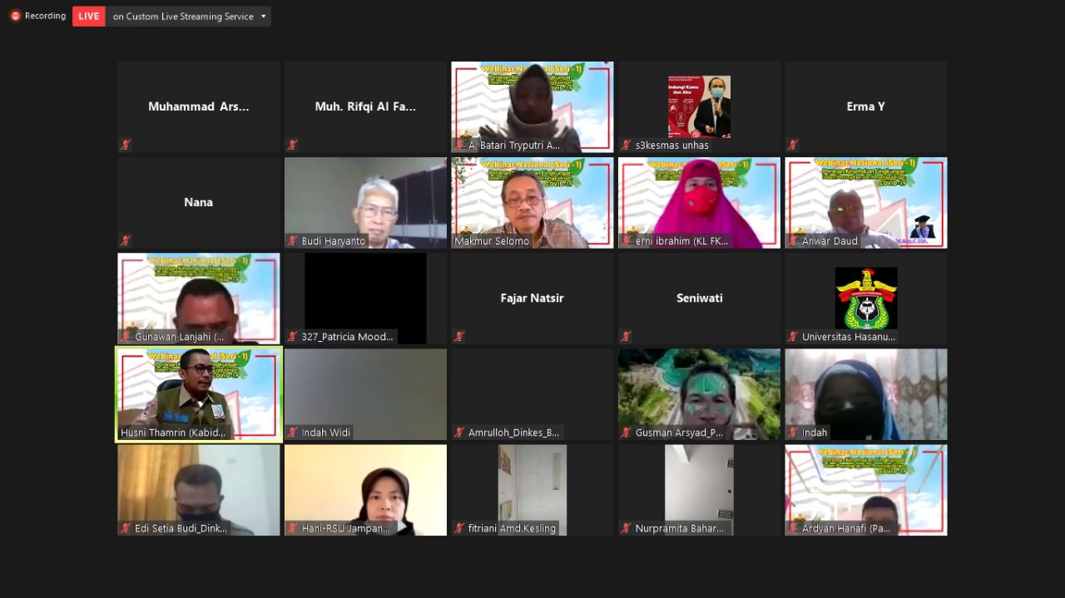This screenshot has width=1065, height=598.
Task: Click muted mic icon beside s3kesmas unhas
Action: point(627,146)
